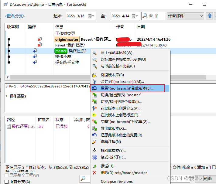Click the rebase icon beside 变基
Image resolution: width=216 pixels, height=184 pixels.
(94, 122)
